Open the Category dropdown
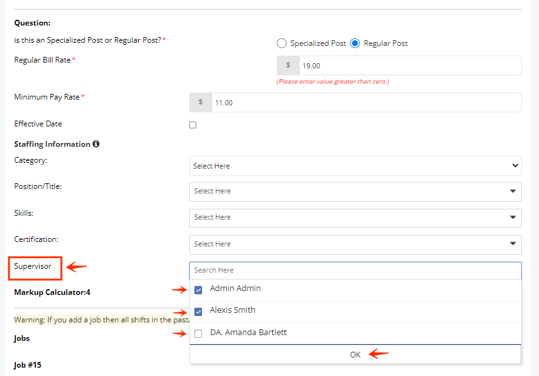Screen dimensions: 539x376 pyautogui.click(x=355, y=165)
